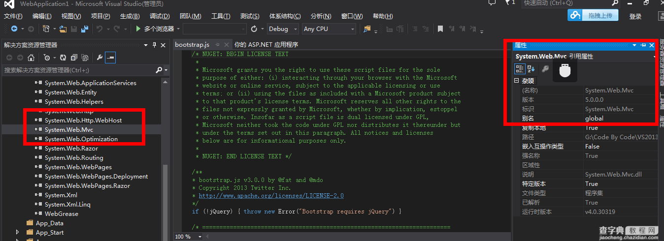Toggle auto-hide pin on the Solution Explorer panel
This screenshot has height=241, width=664.
click(153, 45)
